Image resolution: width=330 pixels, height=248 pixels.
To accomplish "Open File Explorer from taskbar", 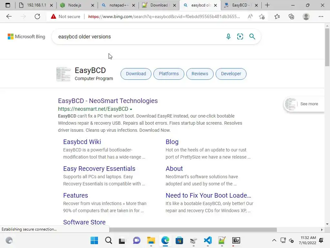I will tap(151, 240).
